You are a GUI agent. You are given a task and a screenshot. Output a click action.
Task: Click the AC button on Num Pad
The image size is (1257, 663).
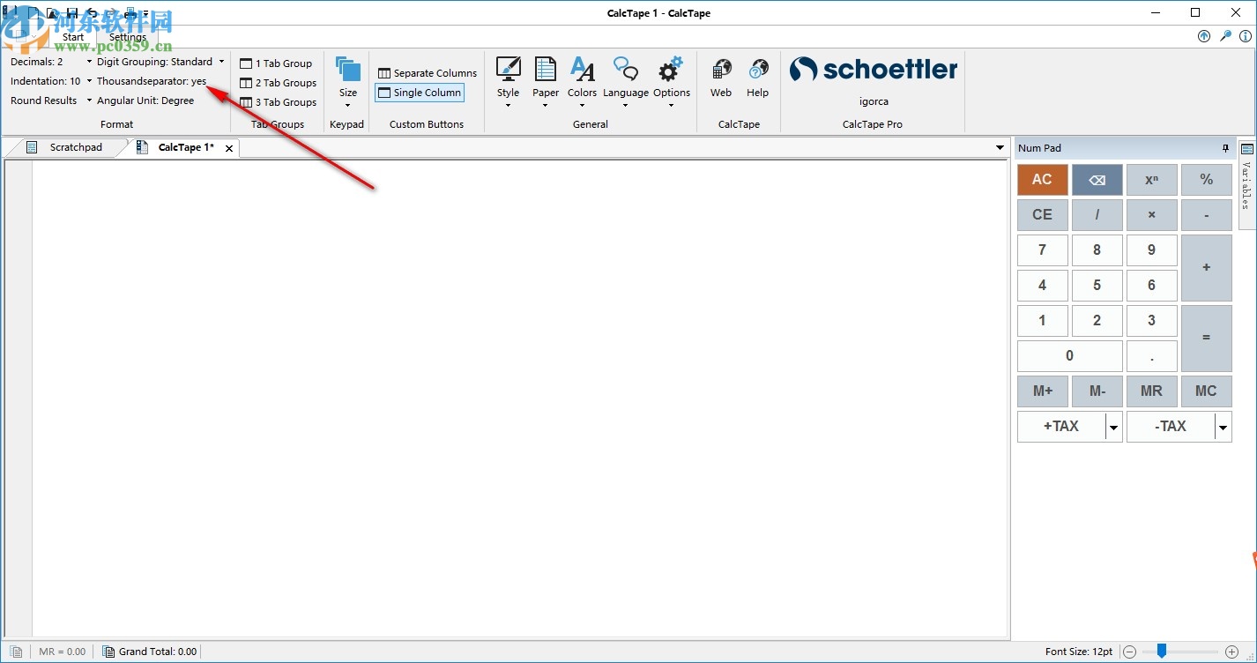pyautogui.click(x=1042, y=180)
